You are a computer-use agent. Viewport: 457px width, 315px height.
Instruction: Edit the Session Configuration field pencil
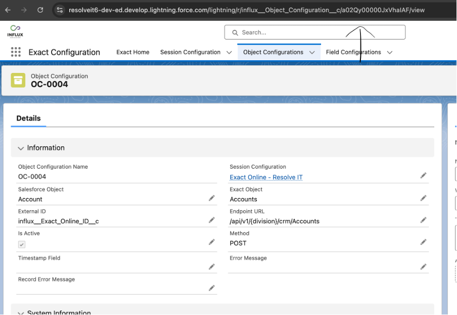tap(423, 175)
